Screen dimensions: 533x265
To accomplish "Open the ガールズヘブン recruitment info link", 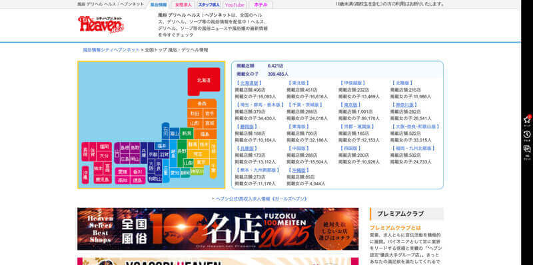I will 261,199.
